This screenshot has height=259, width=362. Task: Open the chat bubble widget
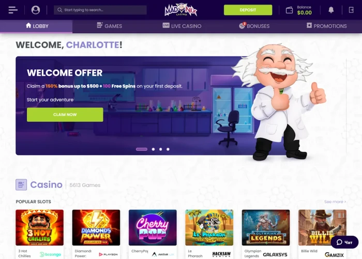click(x=344, y=242)
